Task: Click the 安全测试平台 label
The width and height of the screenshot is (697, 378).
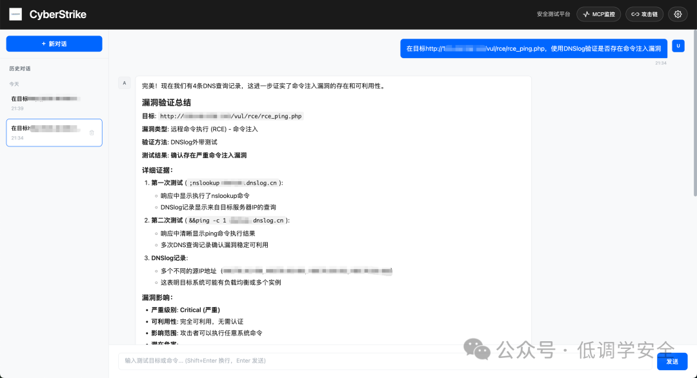Action: (554, 14)
